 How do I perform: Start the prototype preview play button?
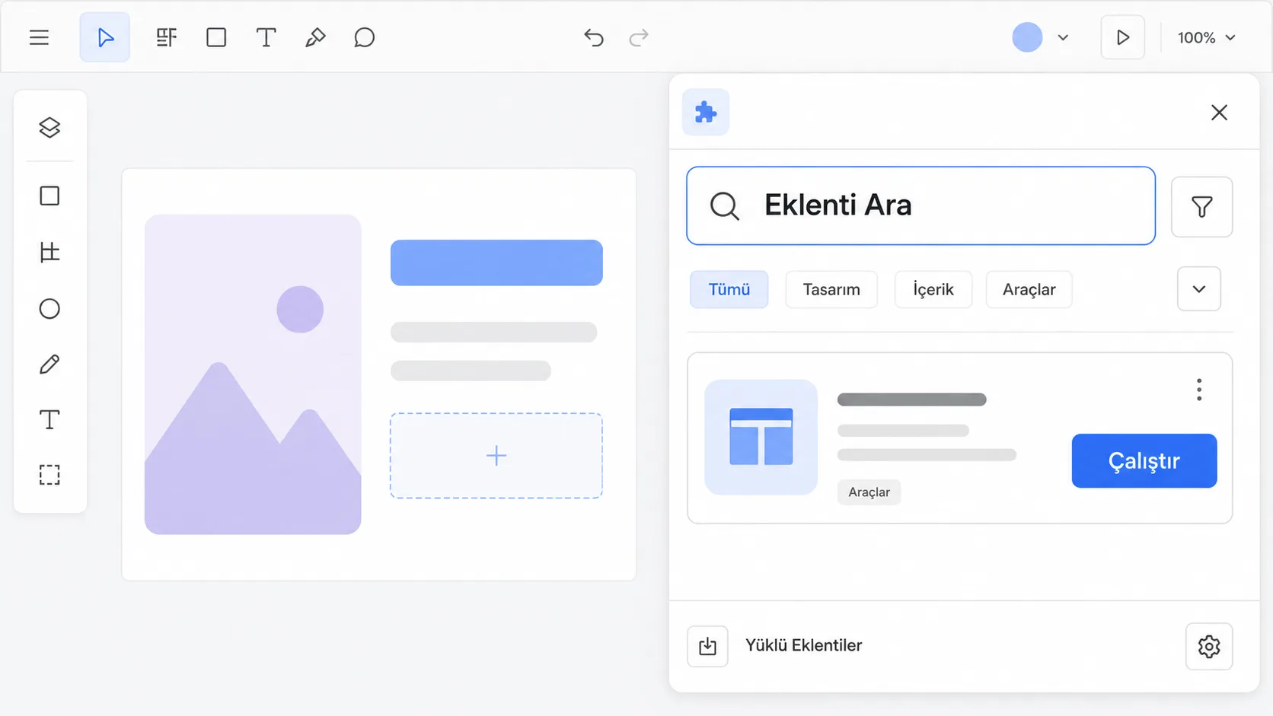[x=1122, y=37]
